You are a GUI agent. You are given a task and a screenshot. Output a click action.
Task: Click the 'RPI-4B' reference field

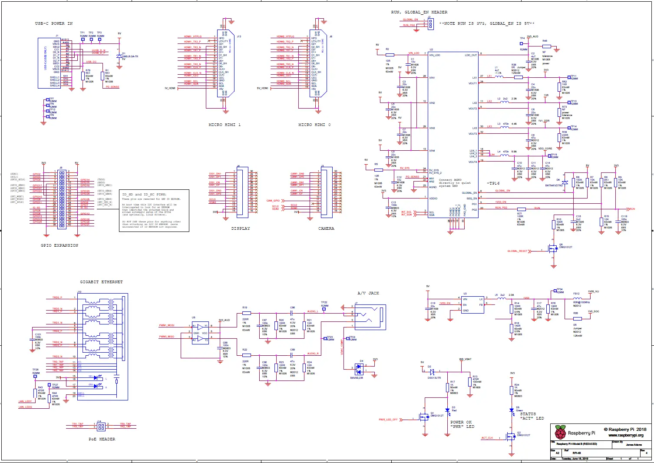[577, 453]
